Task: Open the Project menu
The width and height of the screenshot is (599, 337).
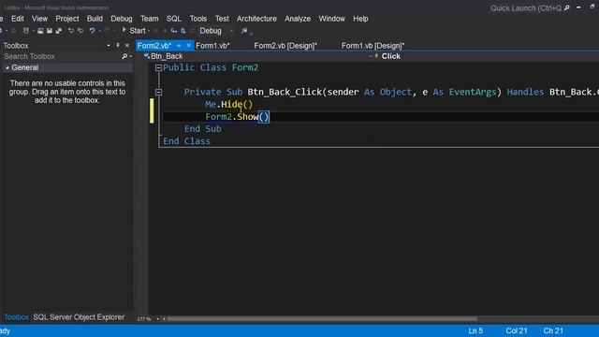Action: coord(67,19)
